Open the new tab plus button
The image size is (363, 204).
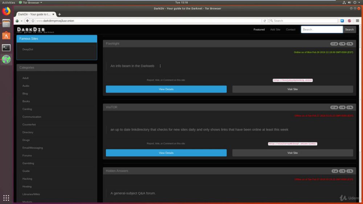coord(60,15)
